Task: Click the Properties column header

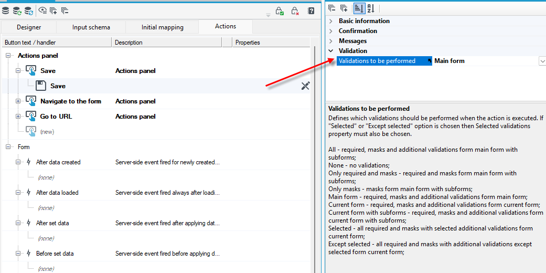Action: pyautogui.click(x=271, y=43)
